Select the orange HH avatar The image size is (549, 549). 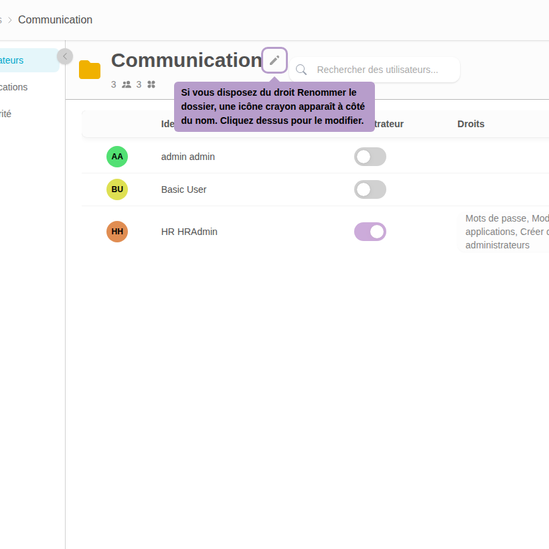click(117, 232)
